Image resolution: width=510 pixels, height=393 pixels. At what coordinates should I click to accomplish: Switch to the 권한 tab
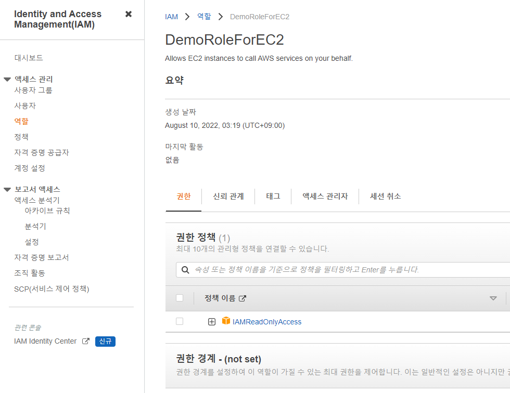(183, 196)
